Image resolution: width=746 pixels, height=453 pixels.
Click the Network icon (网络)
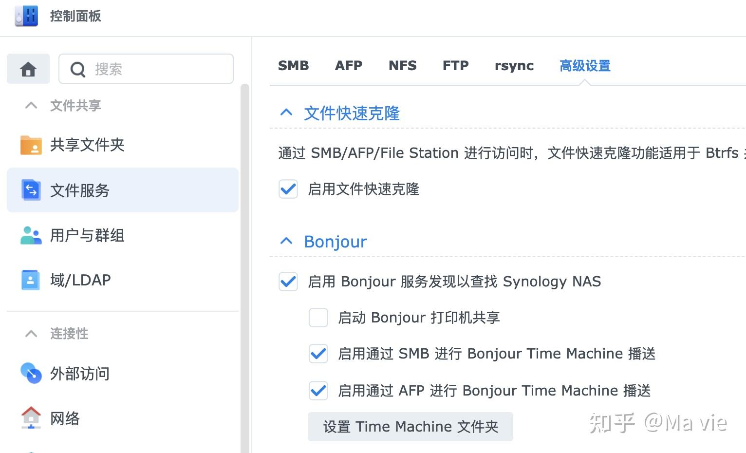coord(31,418)
